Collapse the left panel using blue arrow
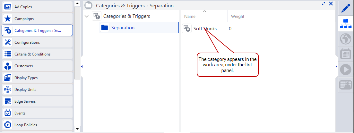 82,66
